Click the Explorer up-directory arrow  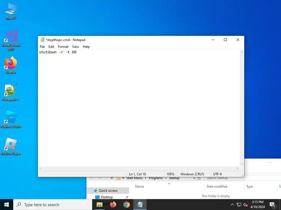112,178
